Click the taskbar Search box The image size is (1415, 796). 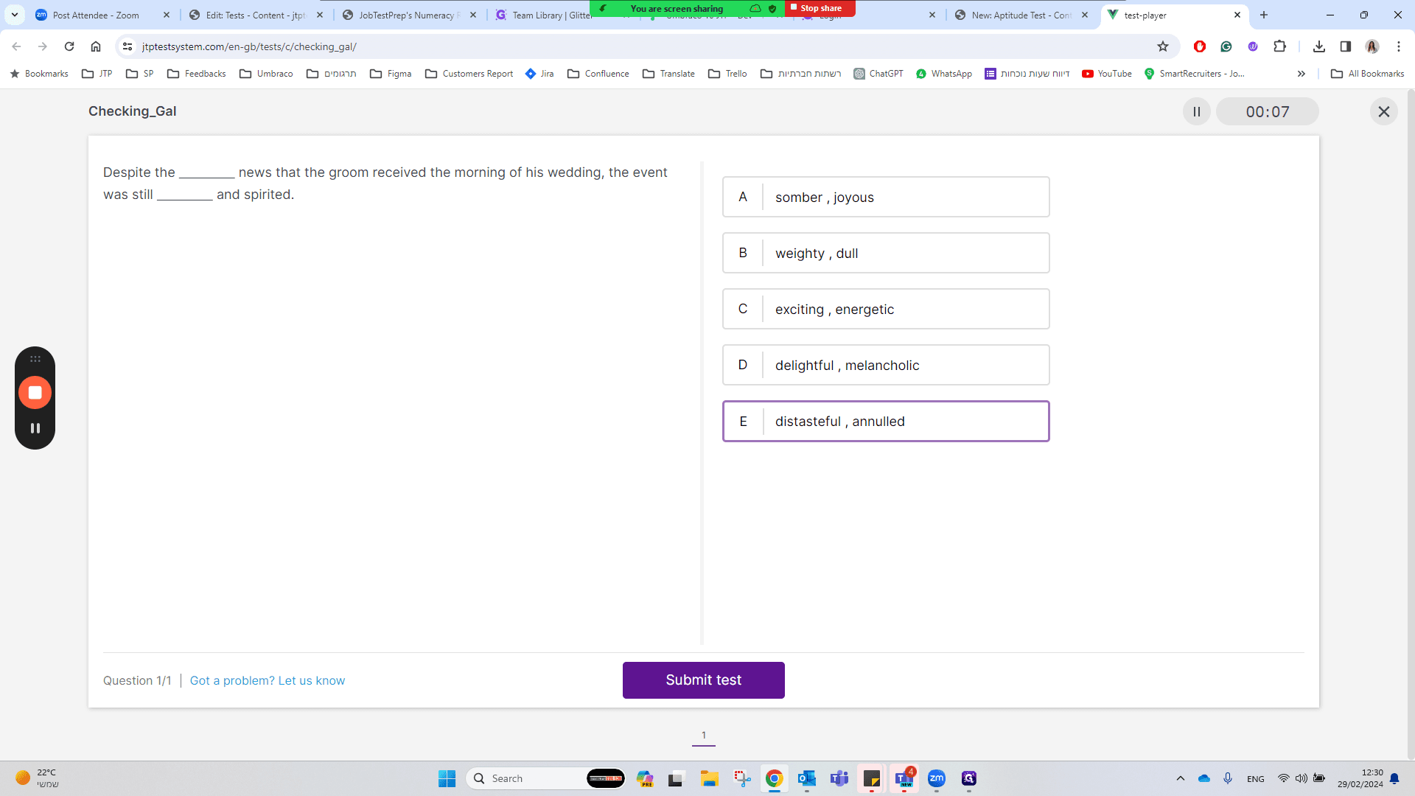pos(545,778)
